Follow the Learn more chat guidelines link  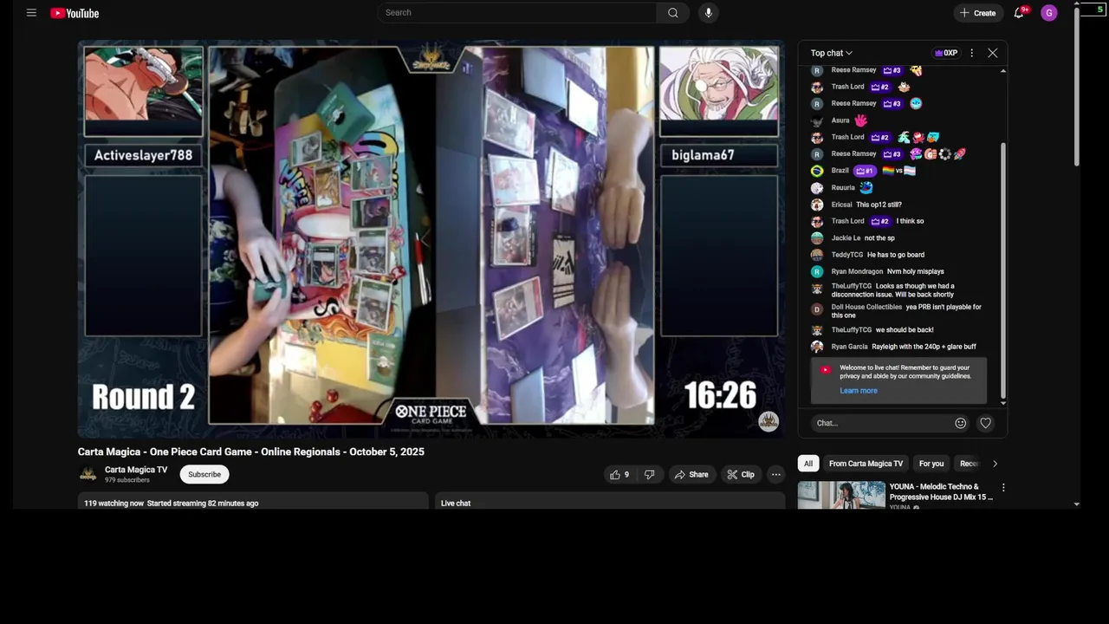click(x=859, y=391)
